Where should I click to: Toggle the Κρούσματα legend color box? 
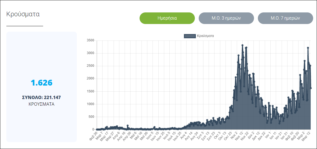click(x=190, y=36)
